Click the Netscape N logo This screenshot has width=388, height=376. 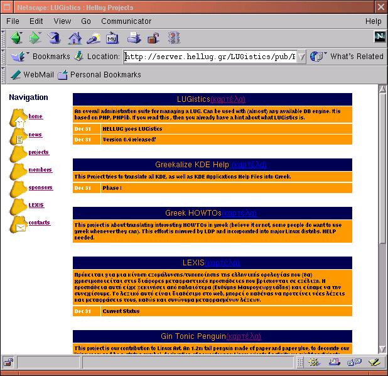379,36
